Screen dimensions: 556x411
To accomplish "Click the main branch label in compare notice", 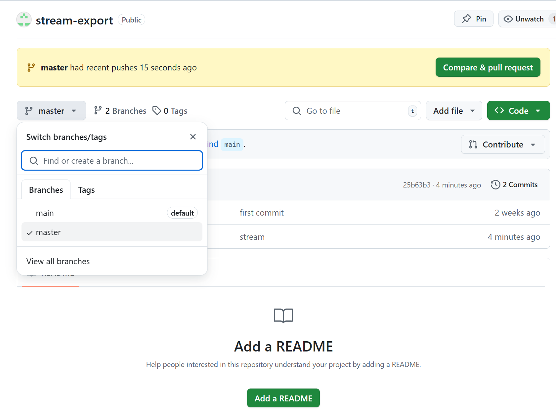I will 232,144.
